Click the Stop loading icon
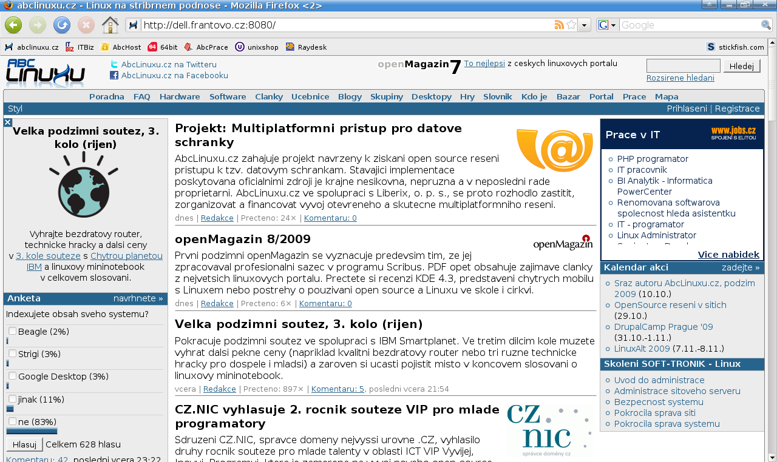This screenshot has width=777, height=462. (86, 25)
